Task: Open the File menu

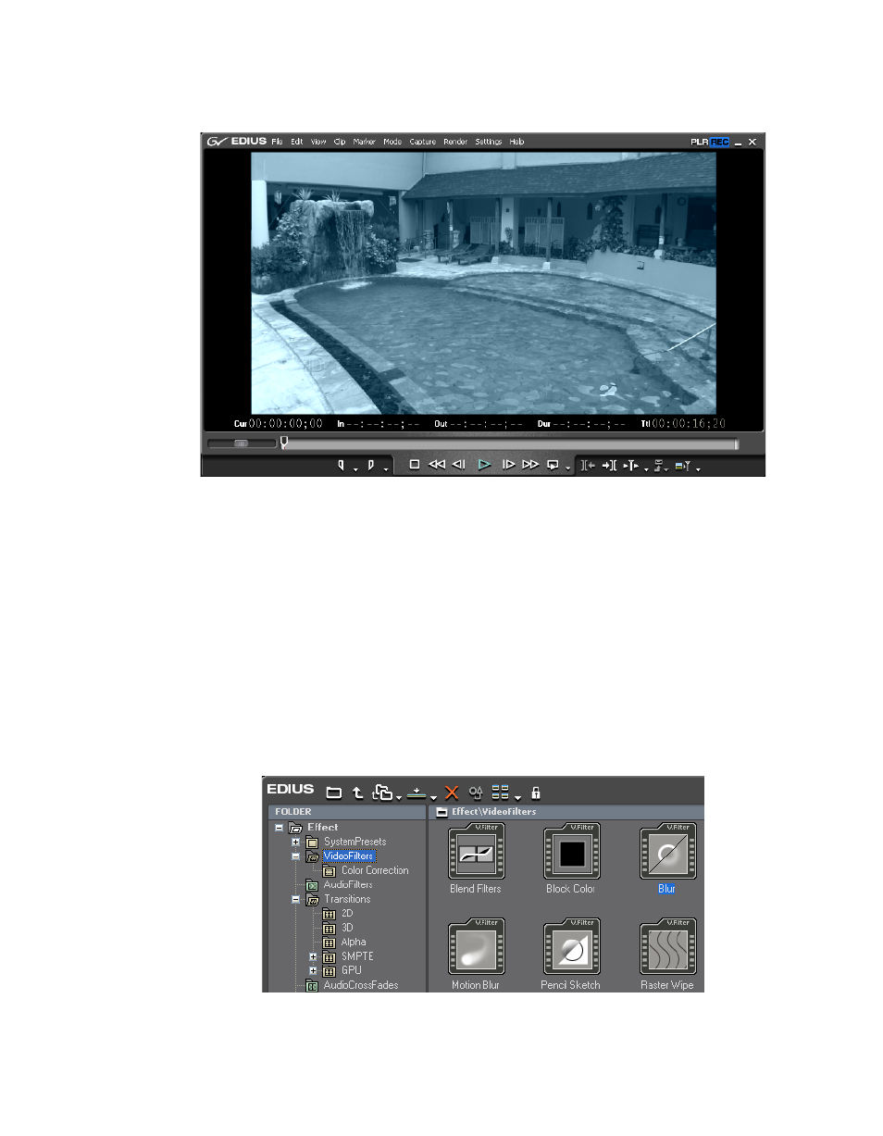Action: tap(277, 142)
